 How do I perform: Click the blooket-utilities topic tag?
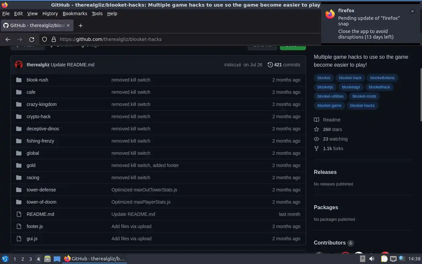coord(330,96)
